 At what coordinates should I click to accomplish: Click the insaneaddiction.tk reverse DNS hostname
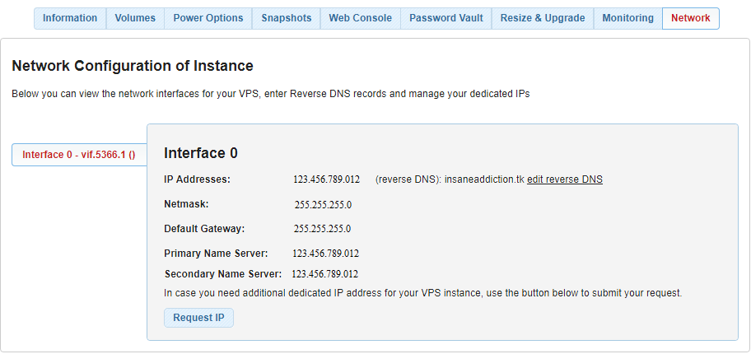pos(484,179)
